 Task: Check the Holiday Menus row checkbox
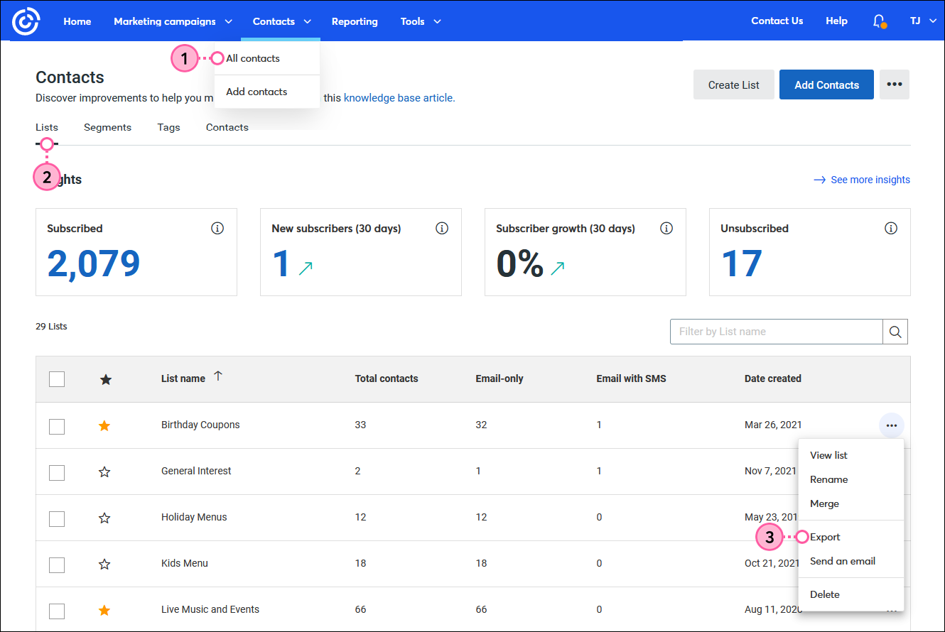pos(57,518)
